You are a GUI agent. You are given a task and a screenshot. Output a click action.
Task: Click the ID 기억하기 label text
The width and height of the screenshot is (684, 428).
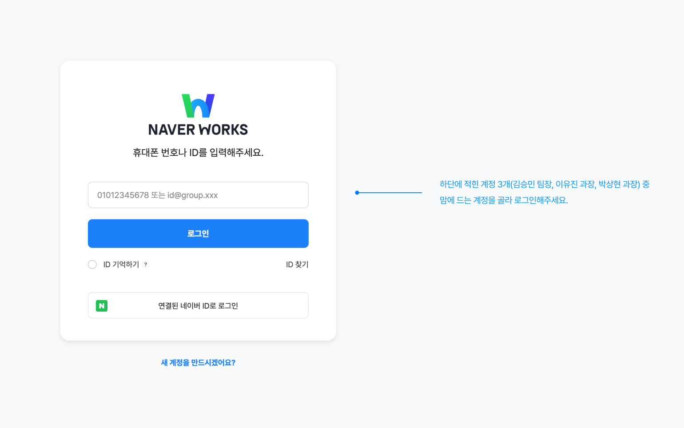pyautogui.click(x=121, y=265)
